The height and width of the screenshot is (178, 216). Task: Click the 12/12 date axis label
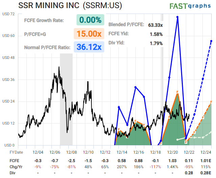pyautogui.click(x=105, y=152)
